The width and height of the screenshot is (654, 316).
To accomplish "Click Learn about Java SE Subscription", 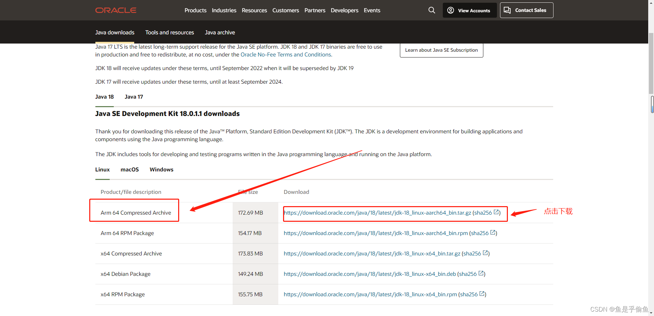I will (441, 50).
